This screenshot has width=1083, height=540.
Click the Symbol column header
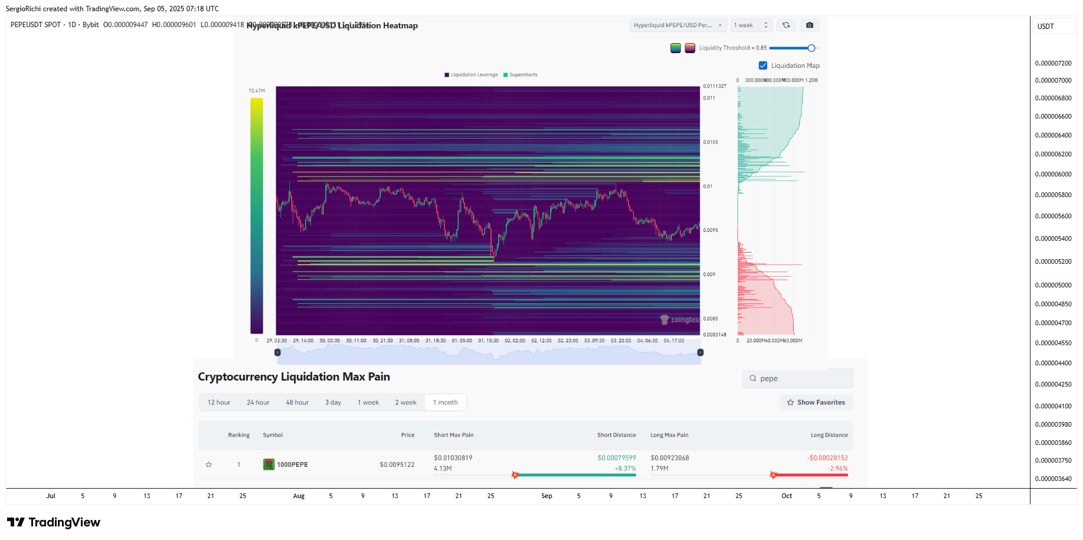[x=273, y=436]
